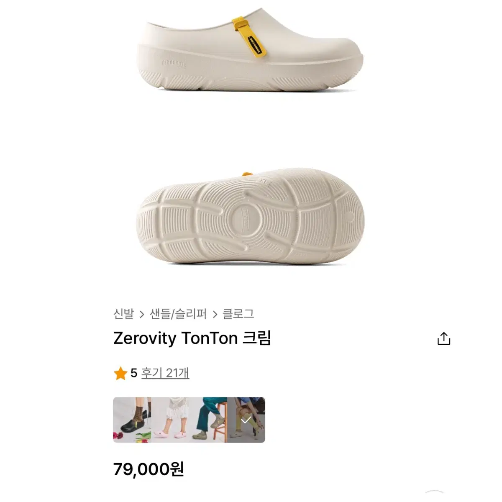502x502 pixels.
Task: Choose the olive clog color thumbnail
Action: [208, 420]
